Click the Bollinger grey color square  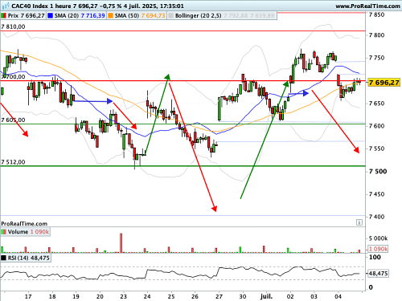(170, 16)
